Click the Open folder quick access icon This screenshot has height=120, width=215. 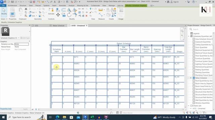tap(9, 2)
